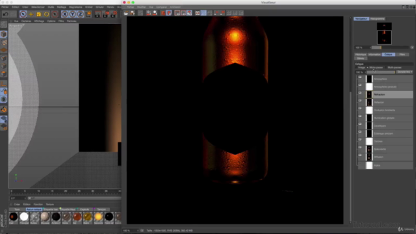
Task: Open the Caméras menu in viewport
Action: coord(26,21)
